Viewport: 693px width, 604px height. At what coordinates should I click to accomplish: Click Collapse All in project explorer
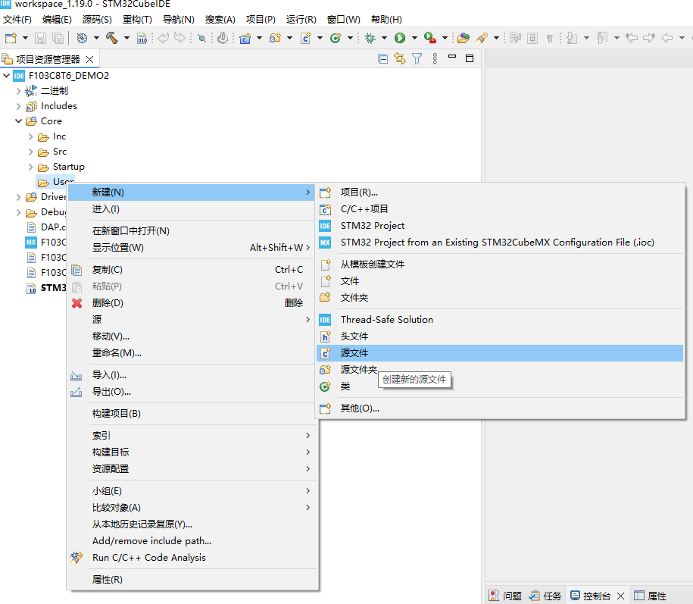[x=382, y=59]
